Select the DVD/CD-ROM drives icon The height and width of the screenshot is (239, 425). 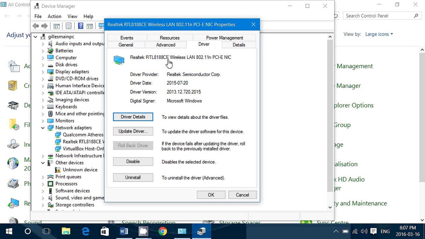click(x=50, y=78)
